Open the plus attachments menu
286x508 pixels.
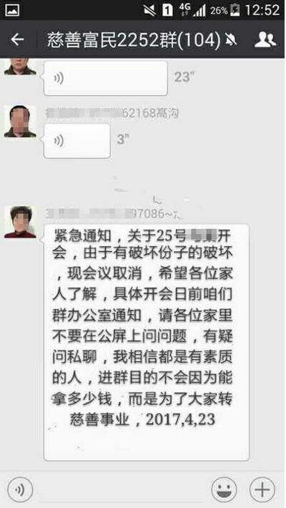click(x=262, y=489)
